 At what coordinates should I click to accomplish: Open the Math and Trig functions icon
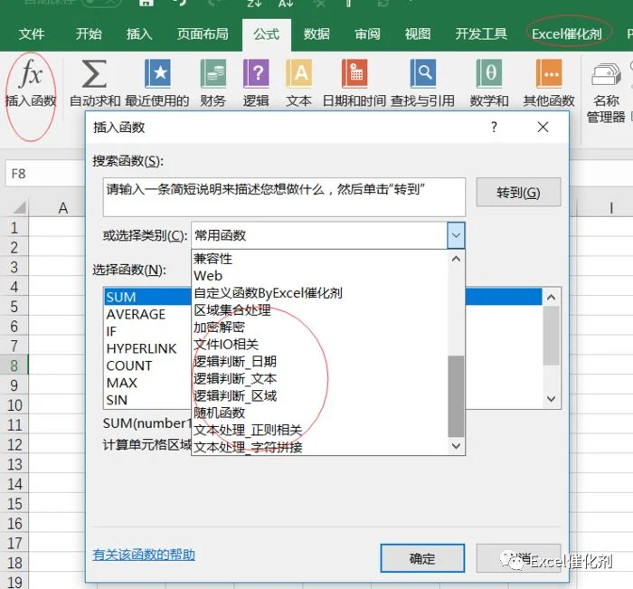(489, 73)
